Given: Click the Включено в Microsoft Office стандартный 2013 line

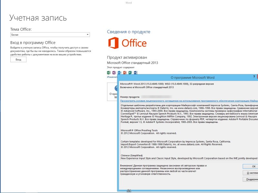Looking at the screenshot, I should tap(147, 87).
